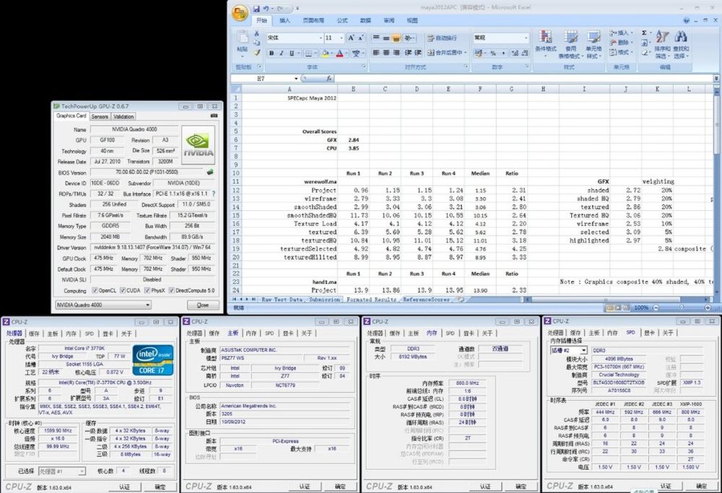Click 确定 in CPU-Z processor window

[160, 487]
